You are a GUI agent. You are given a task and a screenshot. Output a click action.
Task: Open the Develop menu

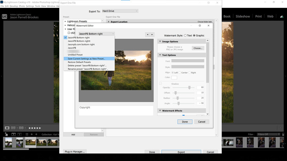click(x=14, y=6)
